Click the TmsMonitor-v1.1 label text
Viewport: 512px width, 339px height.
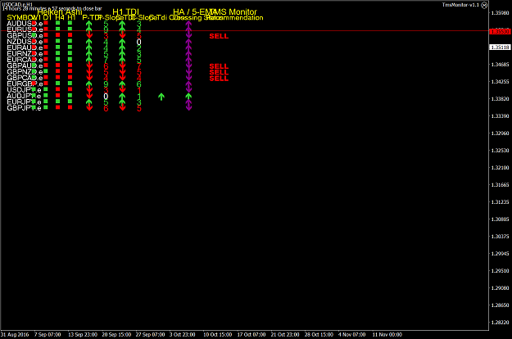click(x=460, y=5)
